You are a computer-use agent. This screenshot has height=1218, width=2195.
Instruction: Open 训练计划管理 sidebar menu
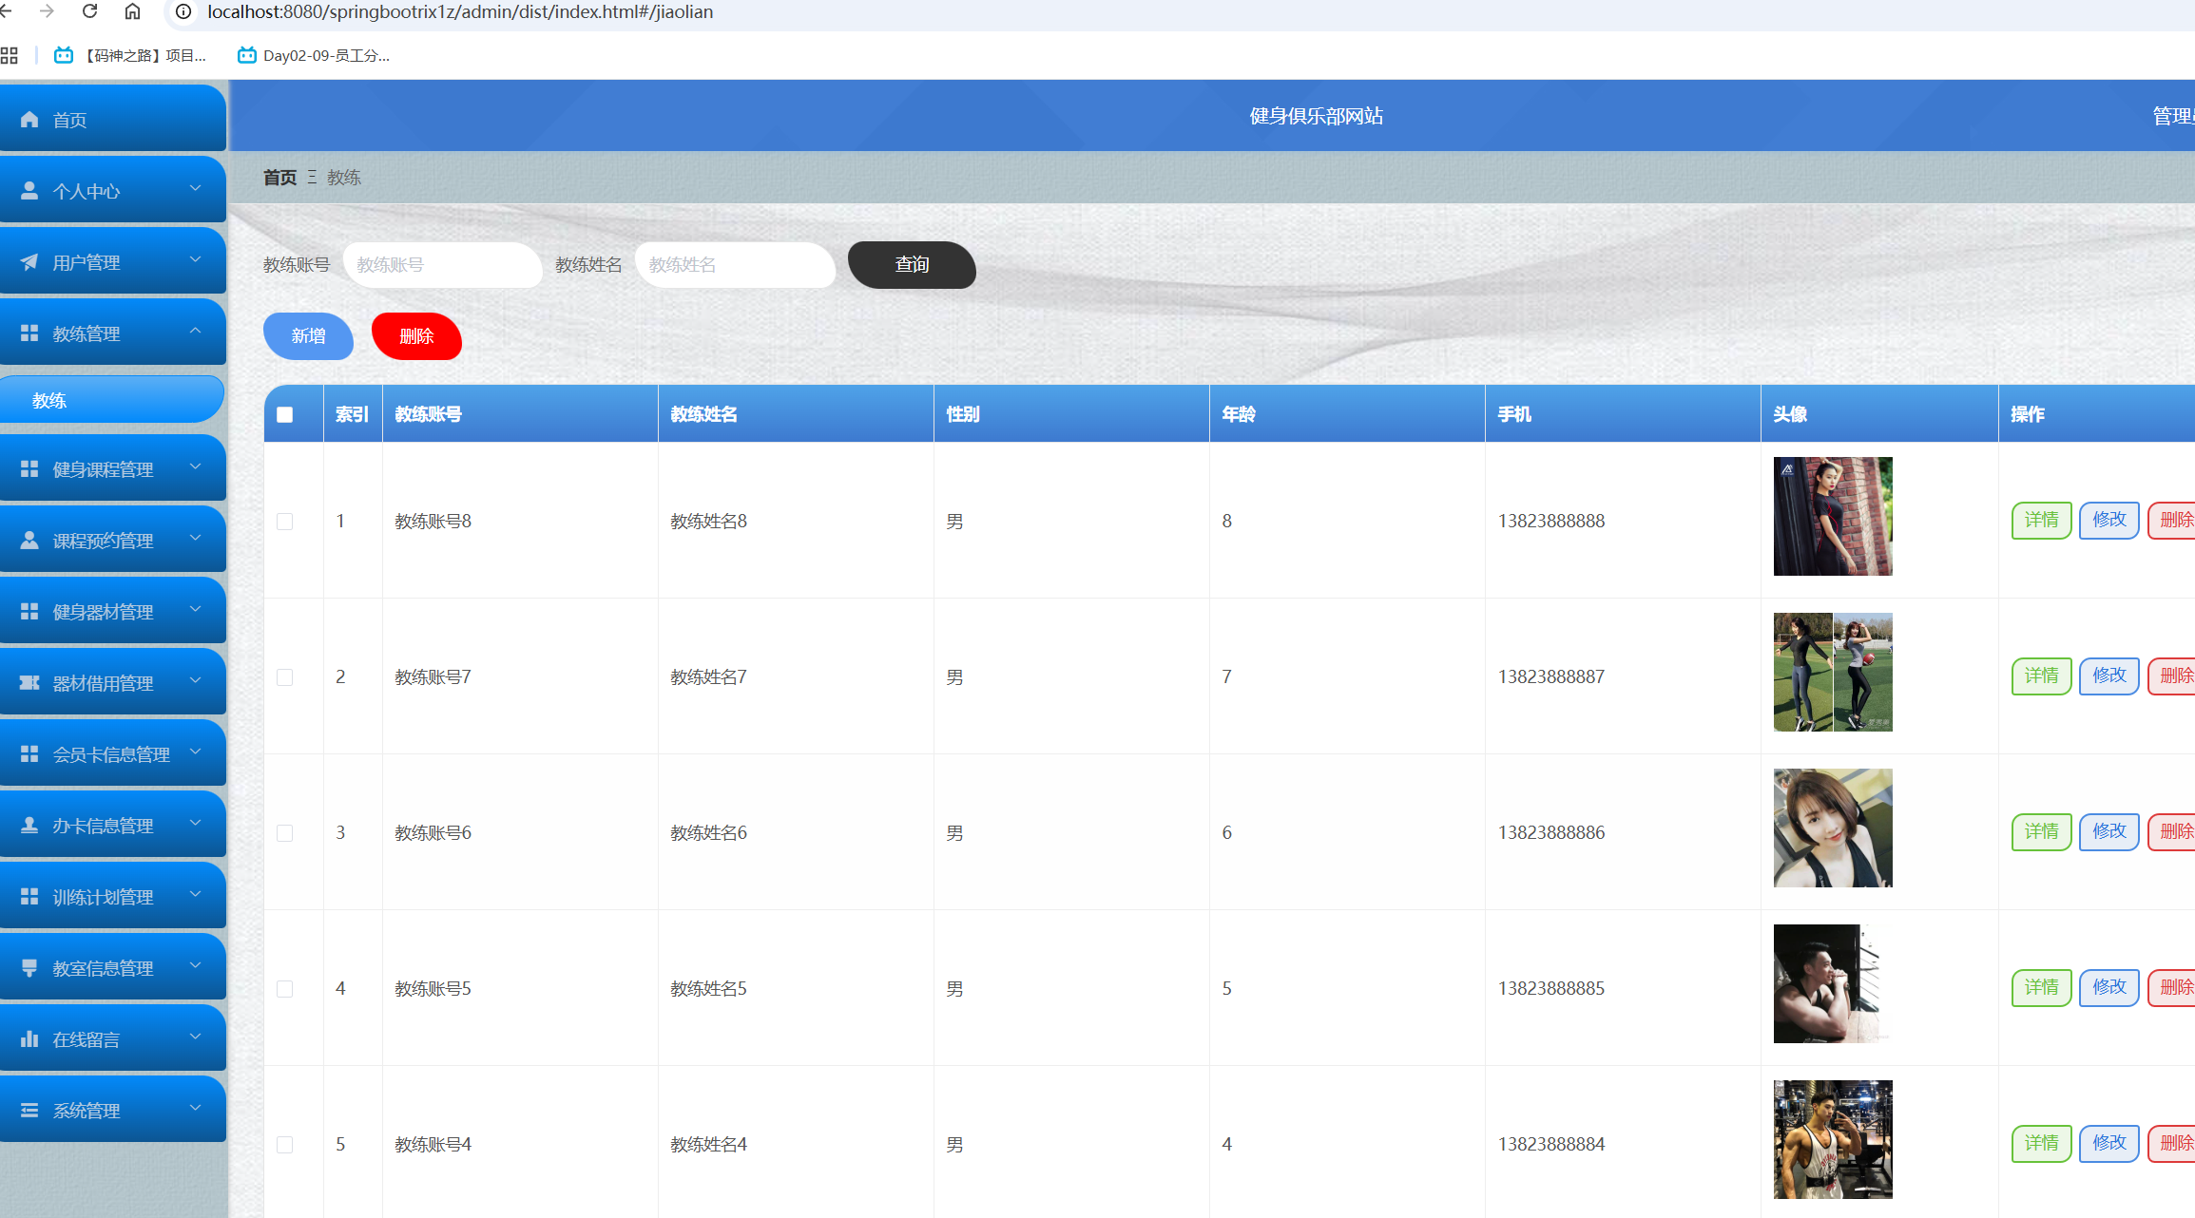click(112, 896)
